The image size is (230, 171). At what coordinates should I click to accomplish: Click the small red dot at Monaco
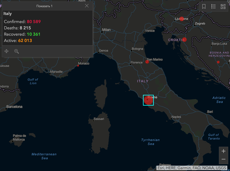78,66
